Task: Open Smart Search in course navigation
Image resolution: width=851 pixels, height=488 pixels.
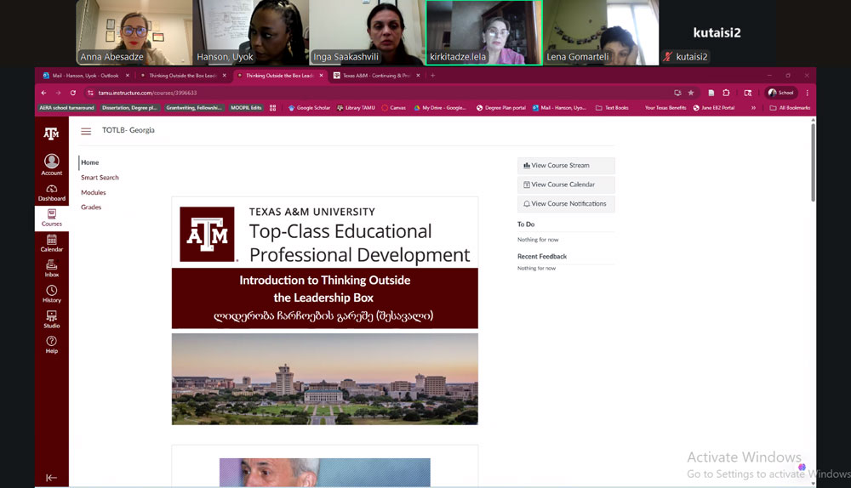Action: coord(100,178)
